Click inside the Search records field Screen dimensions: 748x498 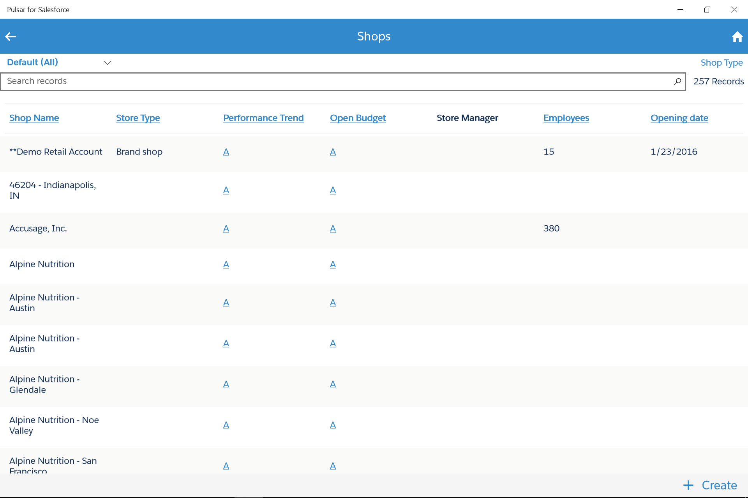point(234,81)
